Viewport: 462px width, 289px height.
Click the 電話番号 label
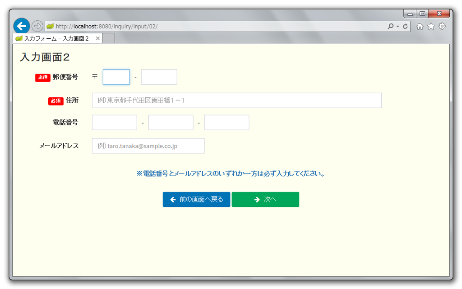pyautogui.click(x=65, y=123)
